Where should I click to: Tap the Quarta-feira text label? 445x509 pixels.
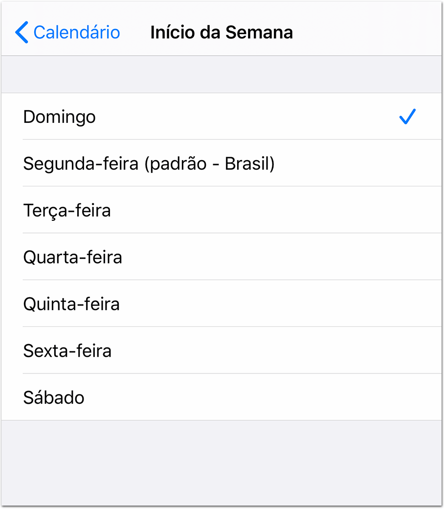pos(73,257)
